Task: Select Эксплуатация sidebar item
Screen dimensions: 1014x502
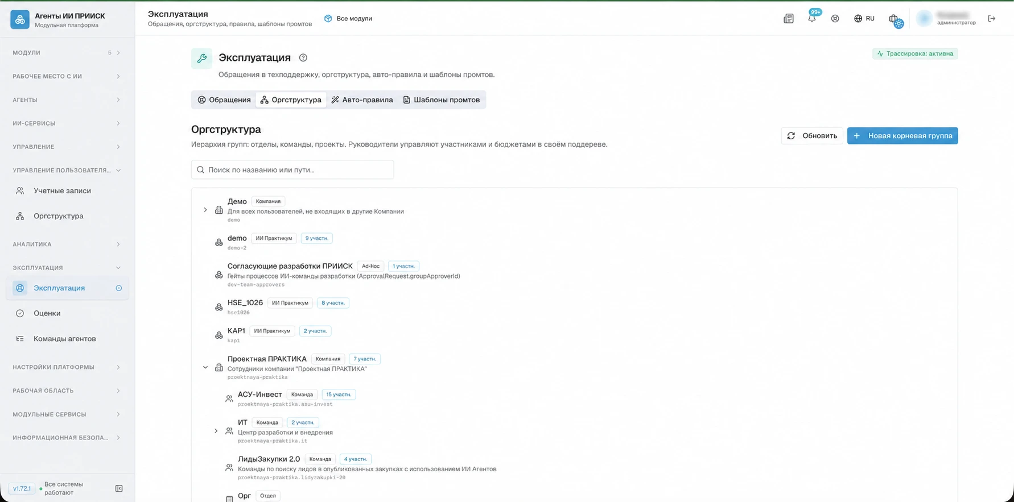Action: pyautogui.click(x=67, y=288)
